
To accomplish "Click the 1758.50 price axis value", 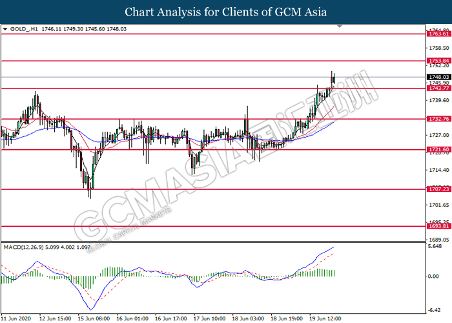I will click(x=439, y=48).
